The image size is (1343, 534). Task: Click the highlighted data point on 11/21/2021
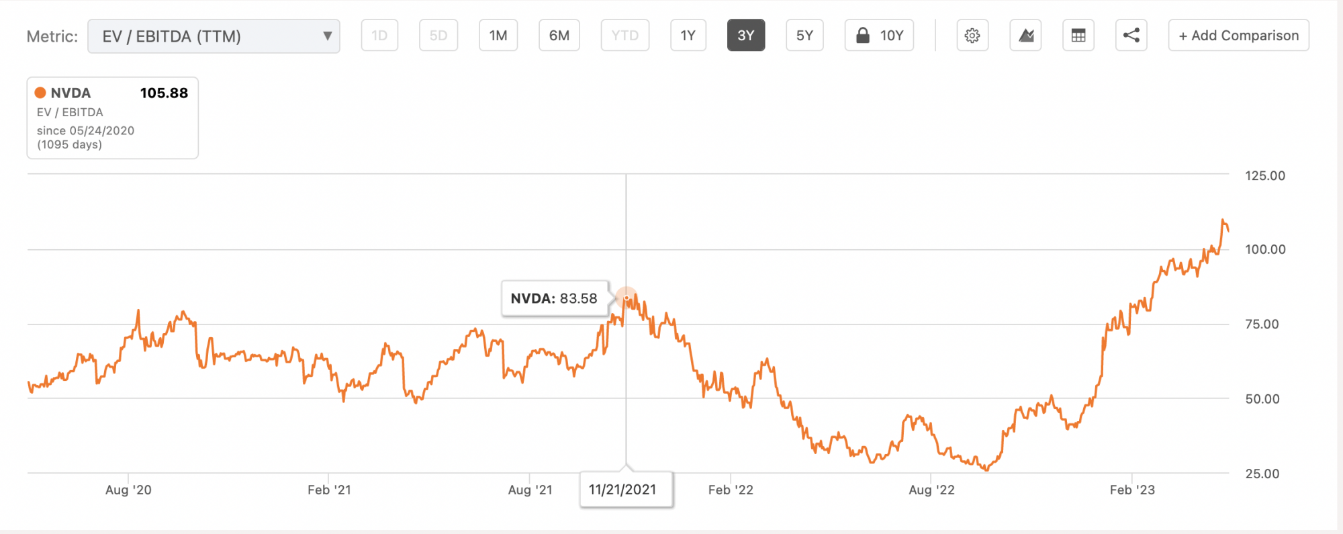[626, 298]
